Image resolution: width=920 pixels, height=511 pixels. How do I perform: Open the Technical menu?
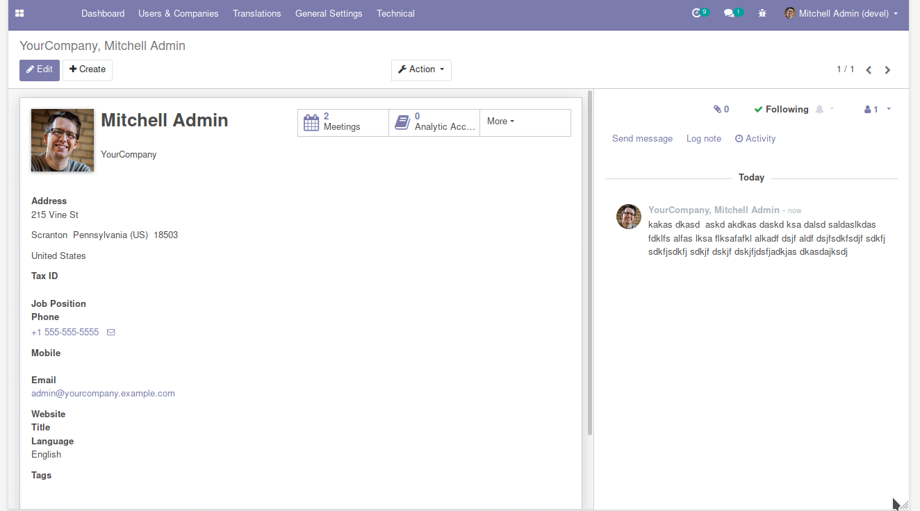(x=395, y=13)
